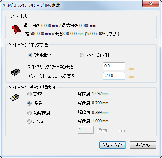Close the block definition dialog
The height and width of the screenshot is (158, 162).
[151, 4]
